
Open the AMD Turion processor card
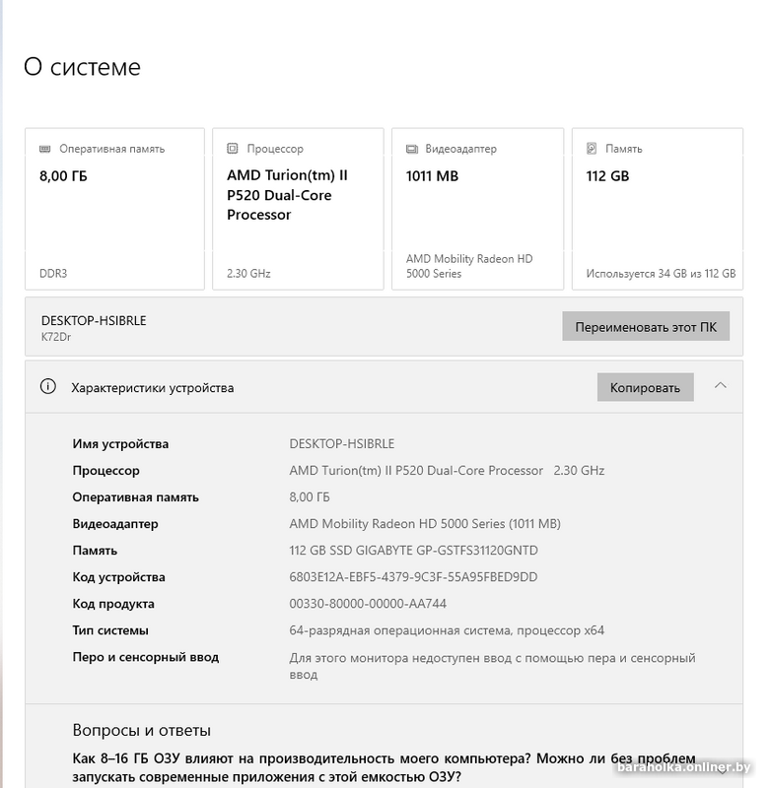point(298,209)
